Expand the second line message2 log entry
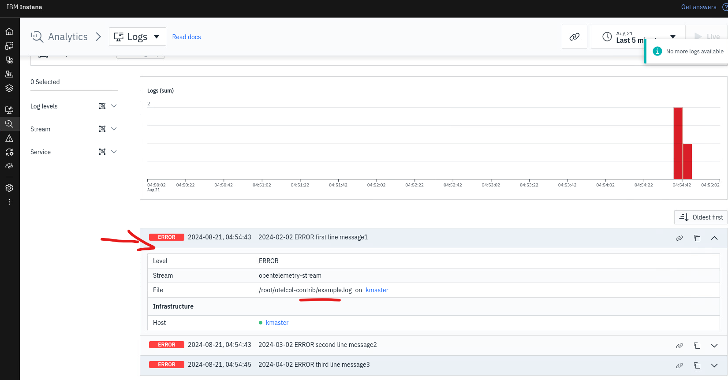The image size is (728, 380). pyautogui.click(x=714, y=346)
